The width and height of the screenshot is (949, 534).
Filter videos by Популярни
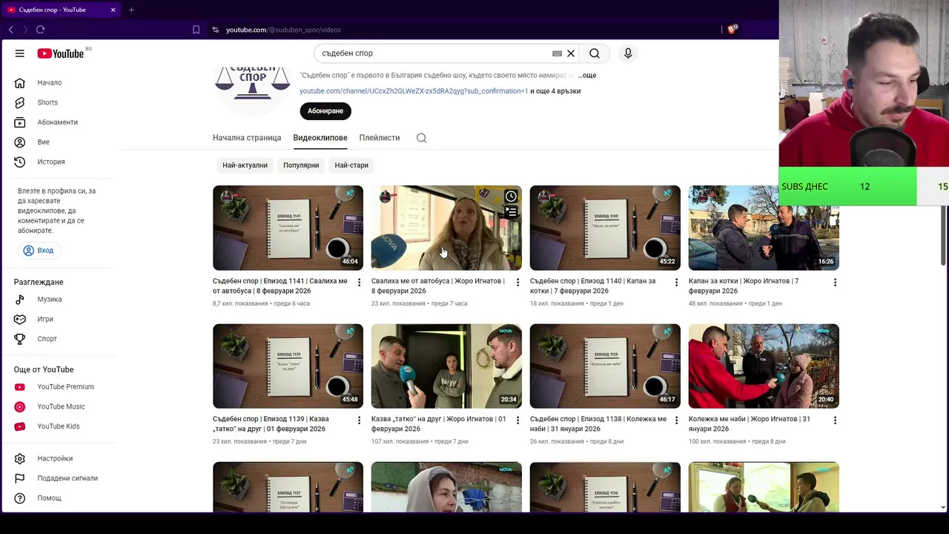pyautogui.click(x=301, y=165)
